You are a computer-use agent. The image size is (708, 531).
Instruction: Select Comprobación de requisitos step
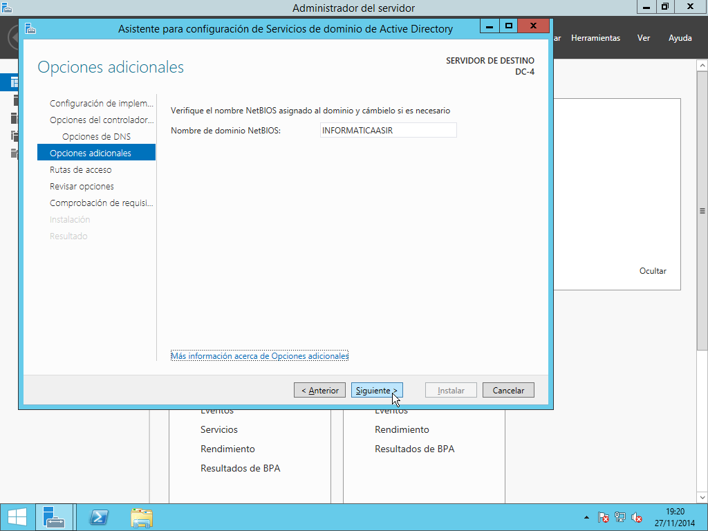click(x=101, y=203)
